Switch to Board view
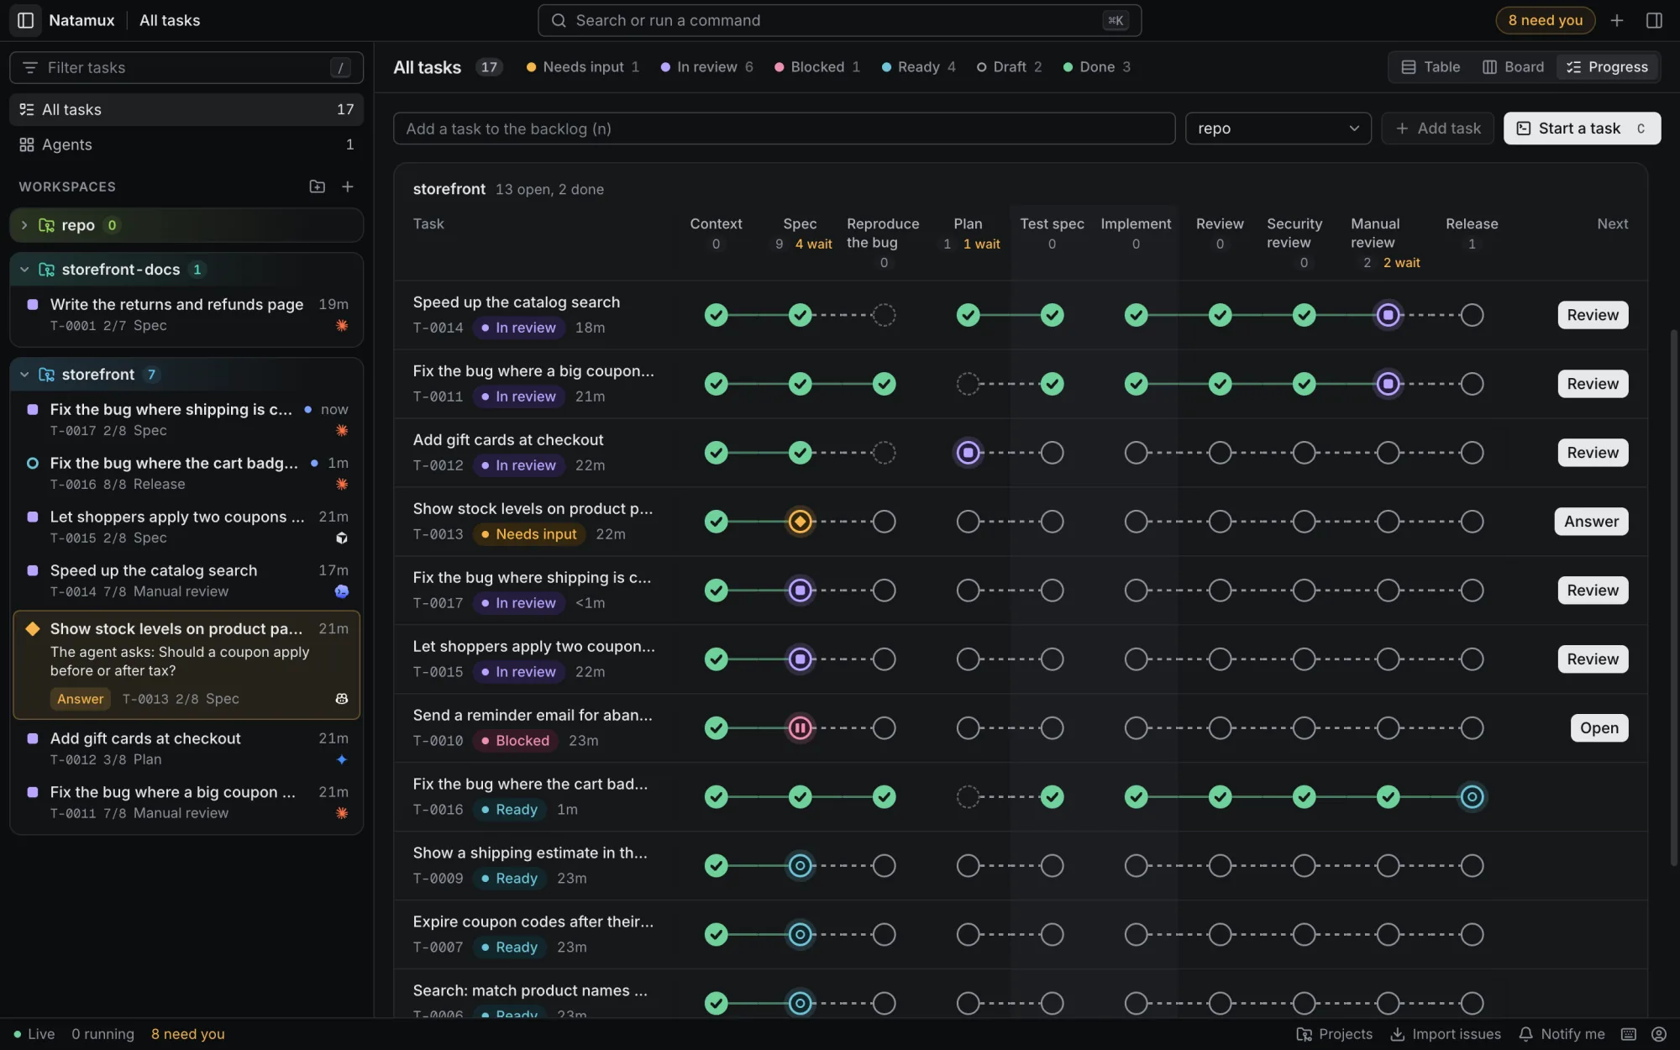1680x1050 pixels. [1513, 67]
